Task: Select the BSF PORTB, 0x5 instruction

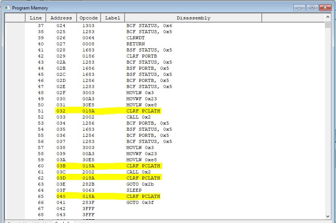Action: 148,68
